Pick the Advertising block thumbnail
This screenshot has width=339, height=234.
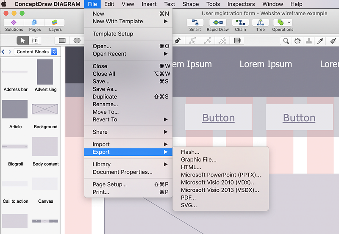pyautogui.click(x=45, y=72)
